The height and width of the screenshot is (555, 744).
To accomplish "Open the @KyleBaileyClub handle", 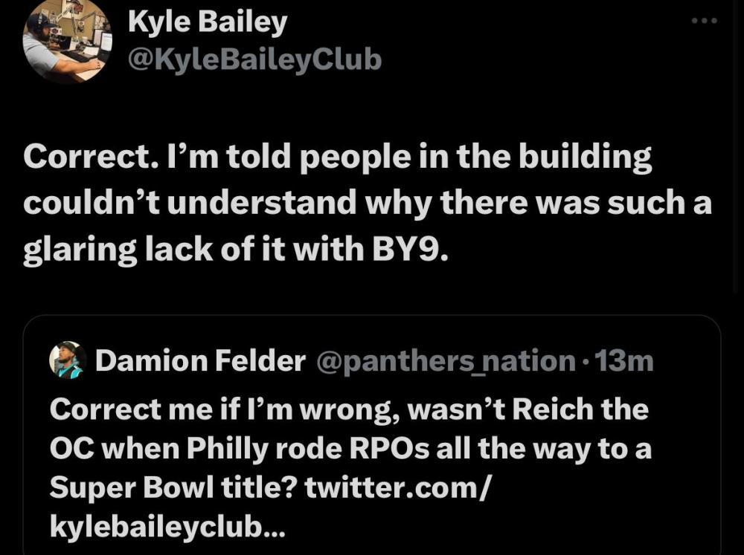I will tap(254, 59).
